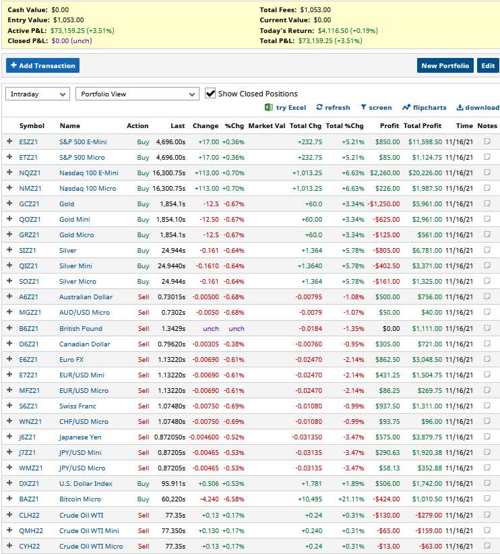The image size is (500, 554).
Task: Expand the J6Z21 Japanese Yen row
Action: pos(9,437)
